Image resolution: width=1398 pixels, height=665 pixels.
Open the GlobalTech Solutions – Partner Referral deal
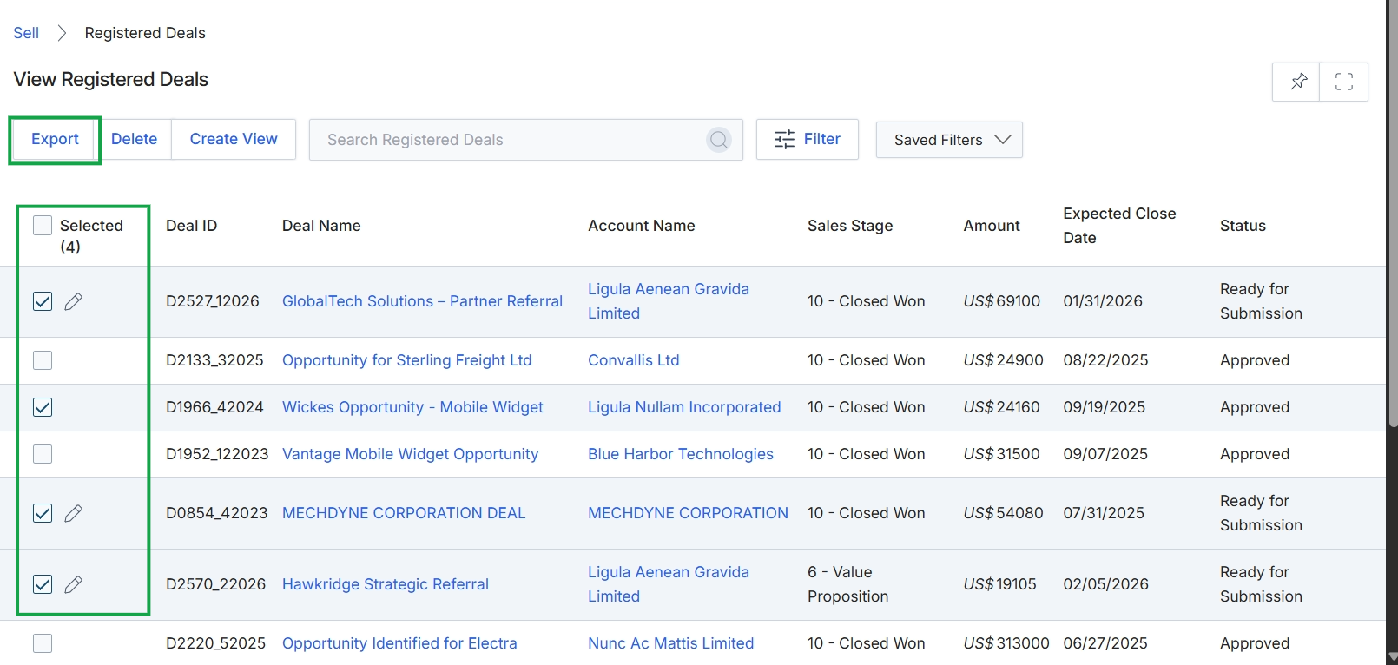point(422,301)
